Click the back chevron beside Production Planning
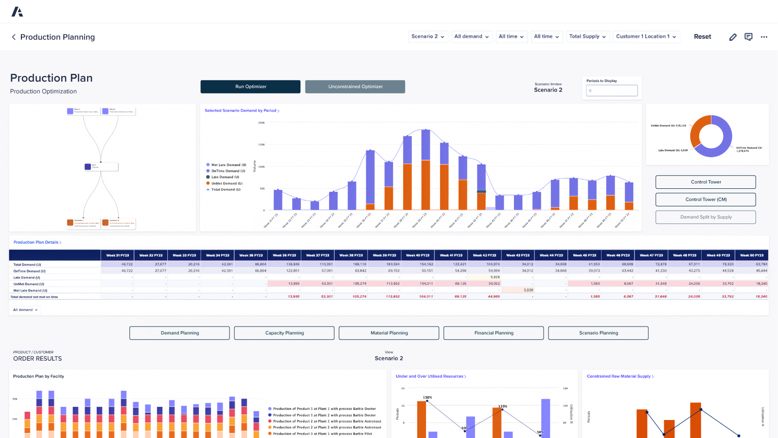 click(x=13, y=37)
